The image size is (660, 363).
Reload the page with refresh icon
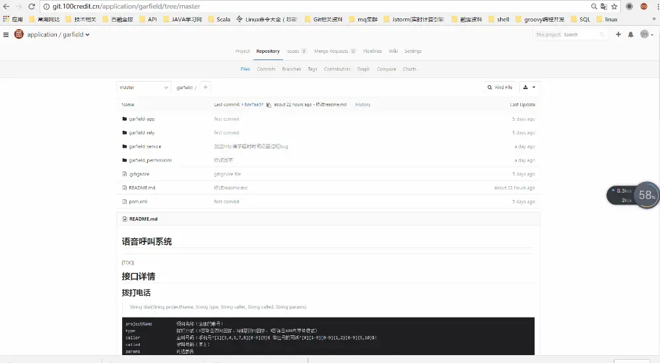click(x=32, y=7)
